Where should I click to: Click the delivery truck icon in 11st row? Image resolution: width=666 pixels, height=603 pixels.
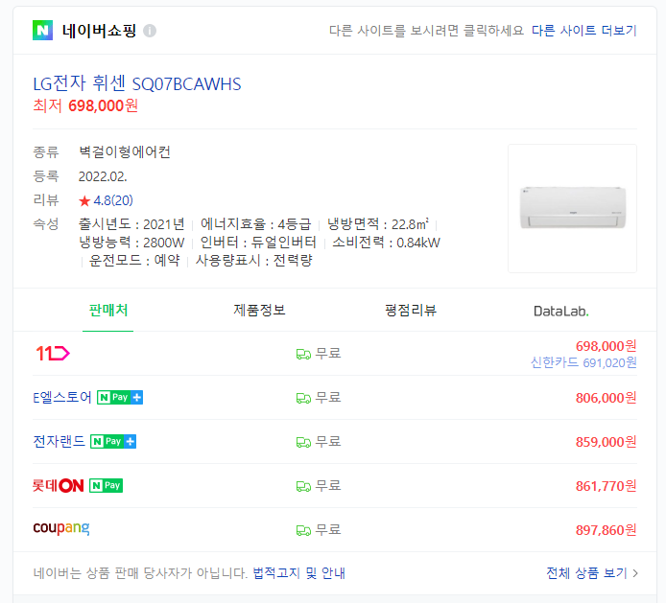[303, 354]
